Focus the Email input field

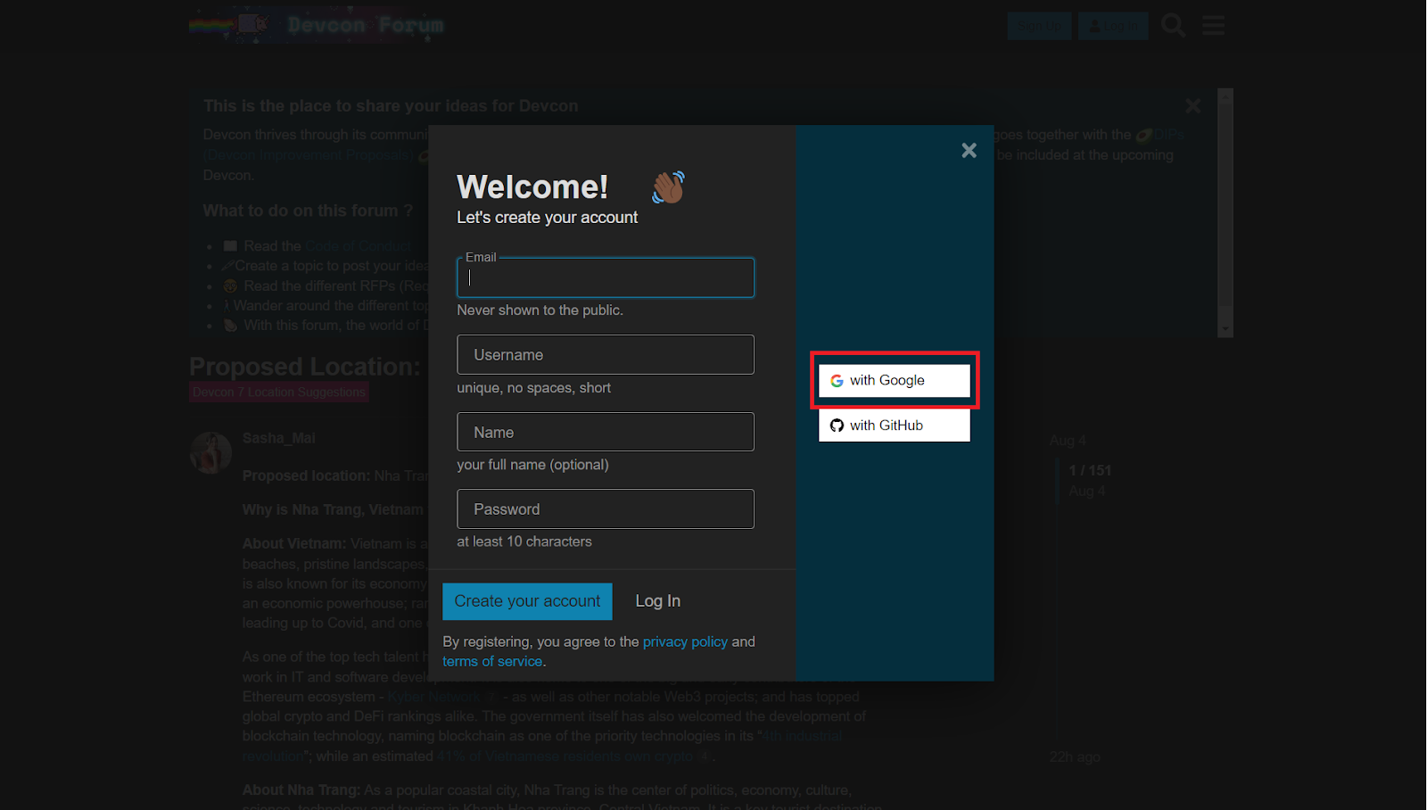tap(606, 277)
